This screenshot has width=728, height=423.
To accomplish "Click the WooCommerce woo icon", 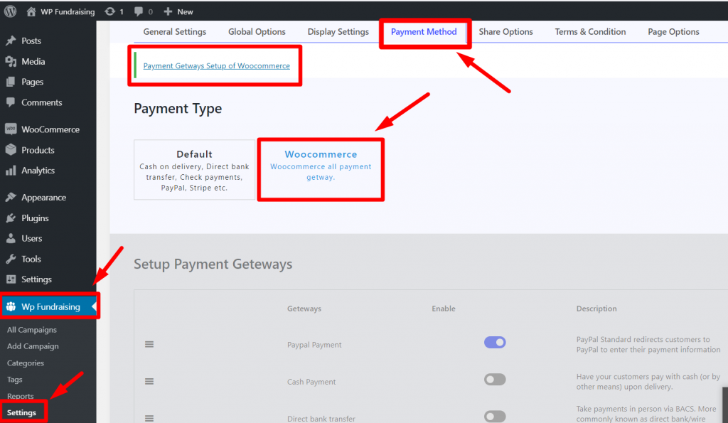I will (11, 129).
